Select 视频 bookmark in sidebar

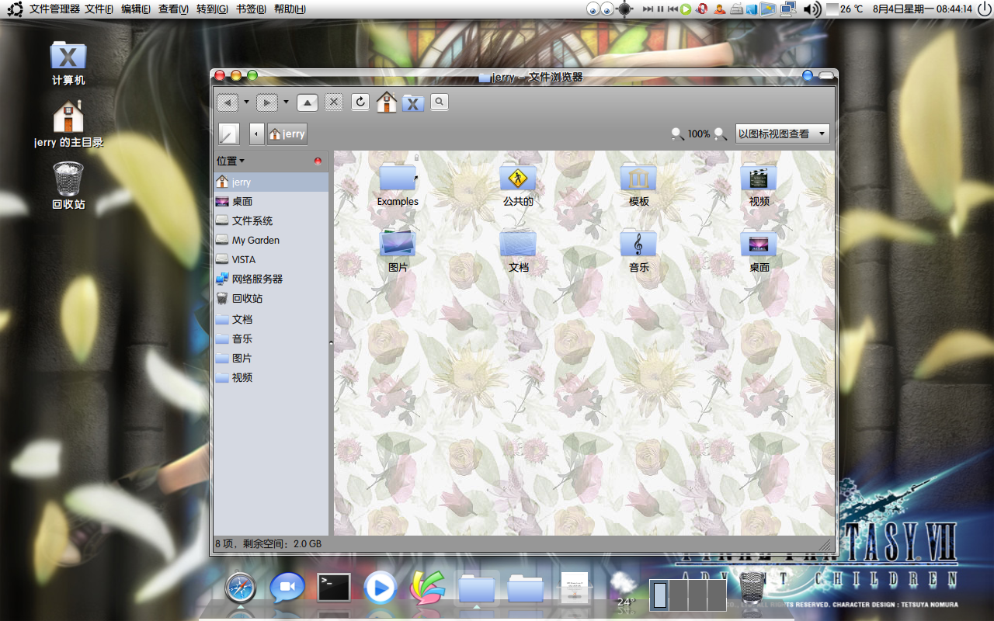pyautogui.click(x=271, y=377)
